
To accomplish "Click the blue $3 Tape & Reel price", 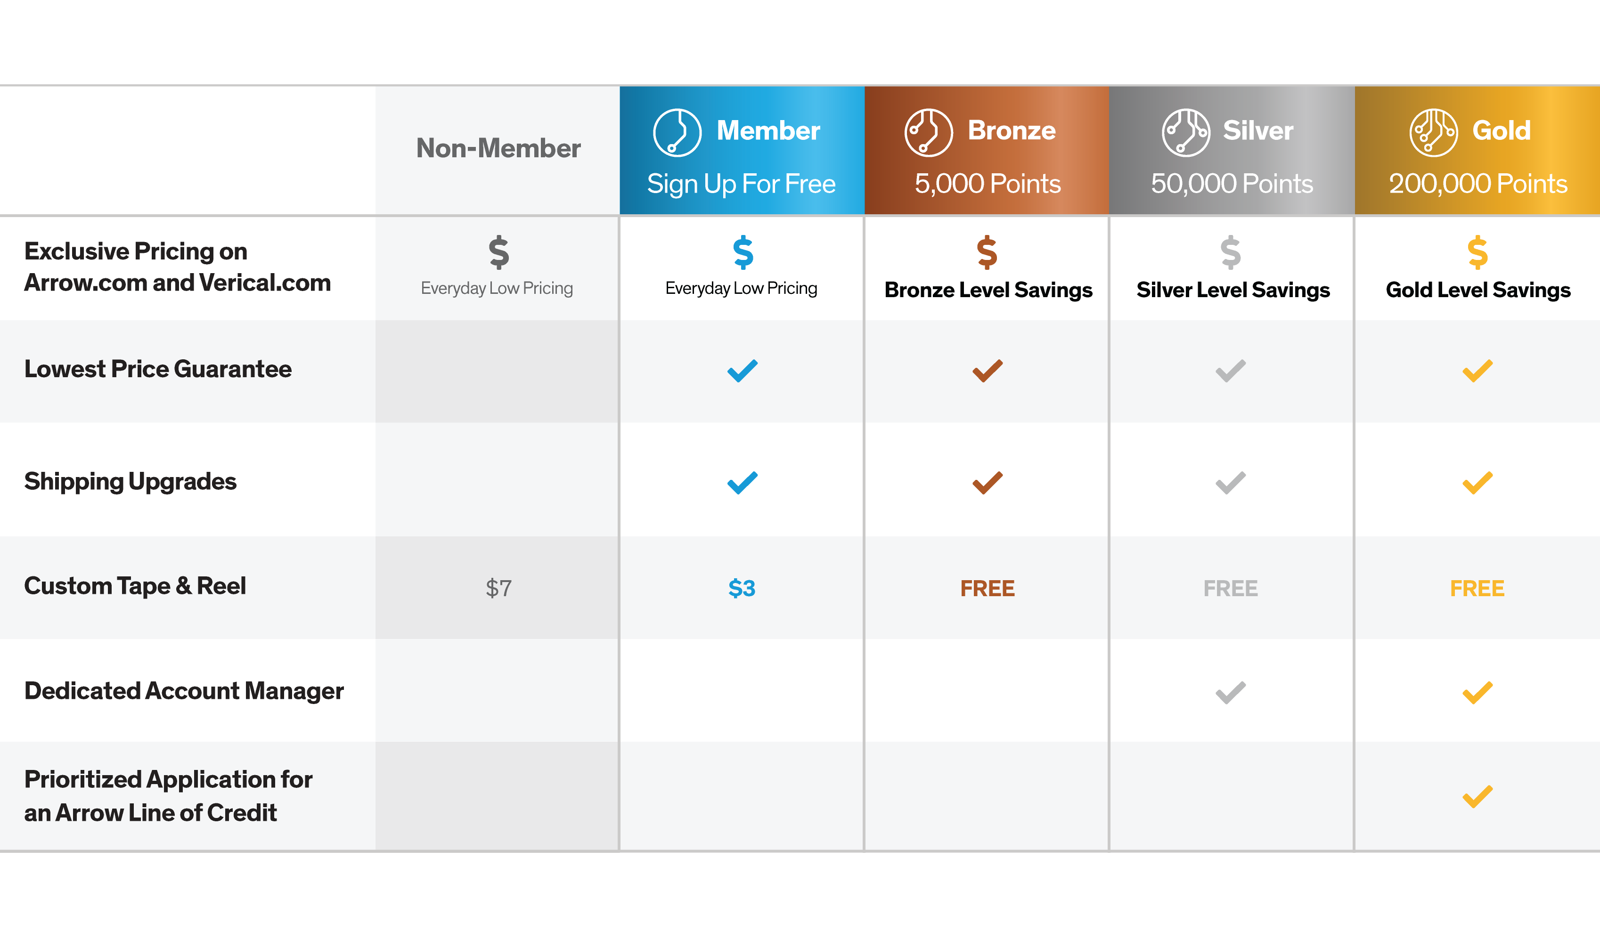I will click(x=742, y=588).
